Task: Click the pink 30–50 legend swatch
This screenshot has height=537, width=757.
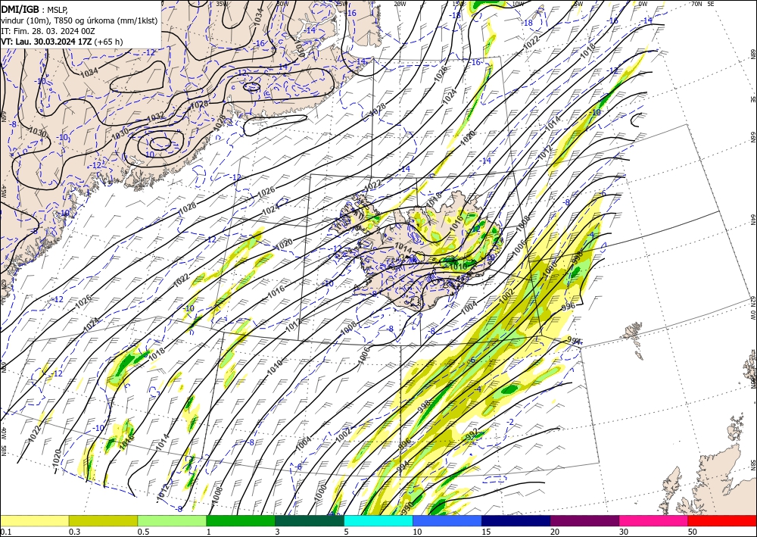Action: pos(654,520)
